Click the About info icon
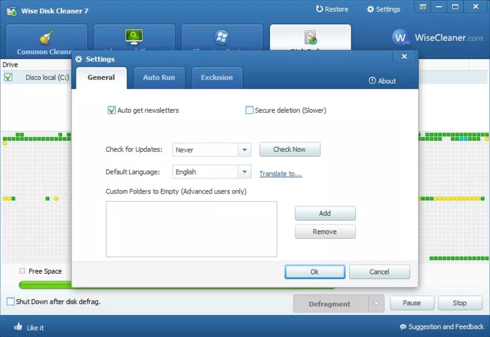The image size is (490, 337). point(372,80)
